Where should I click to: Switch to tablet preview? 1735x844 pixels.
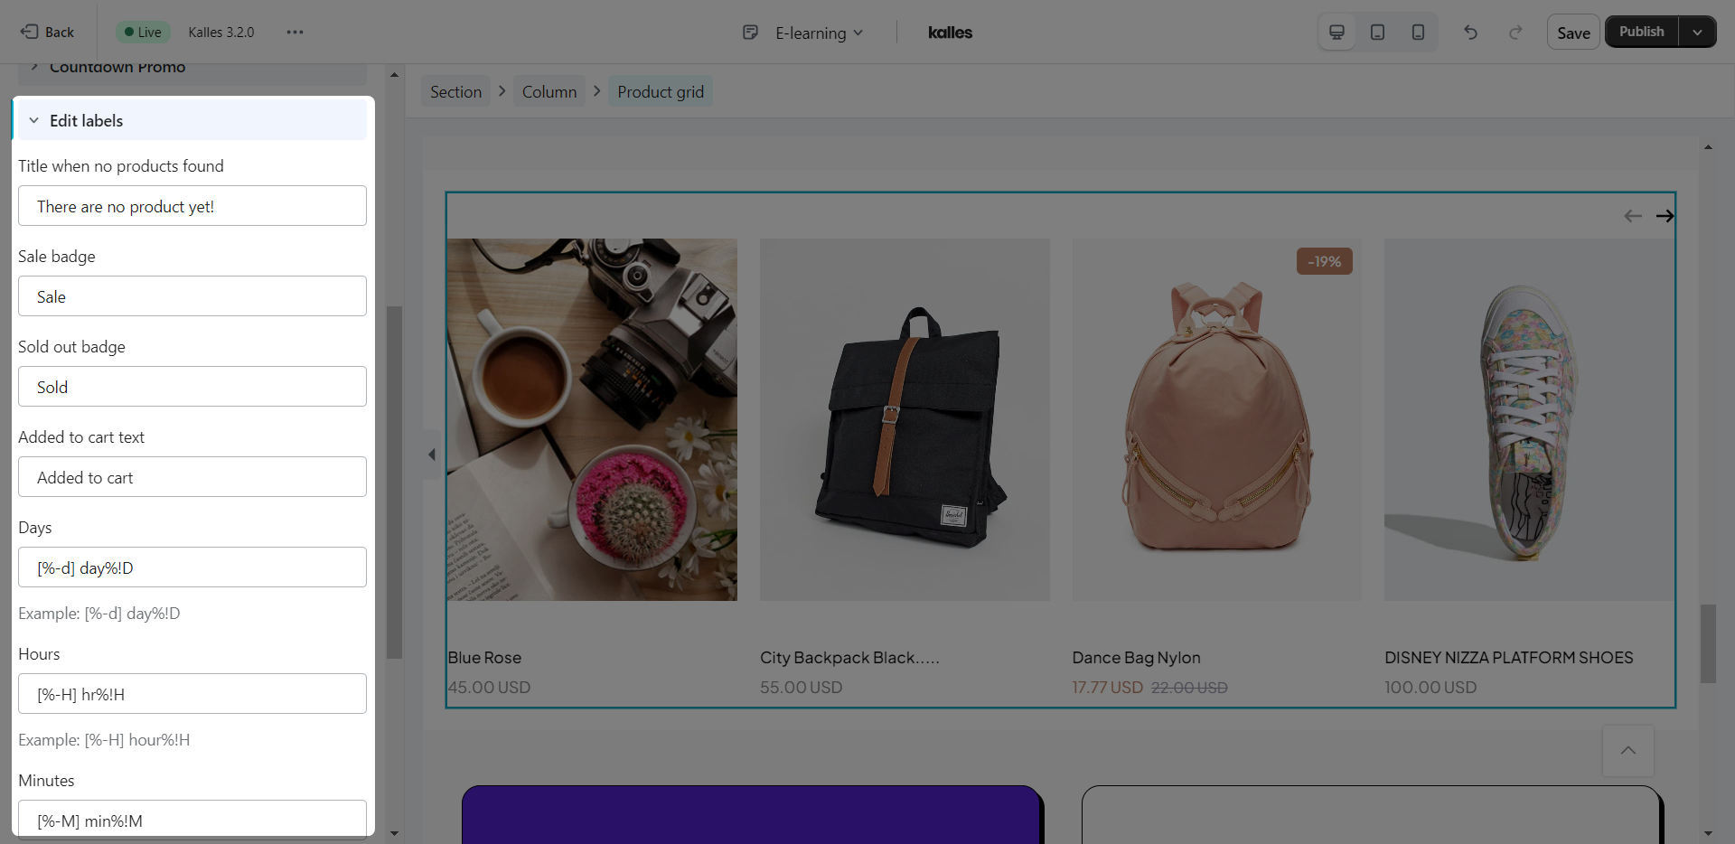click(x=1377, y=33)
